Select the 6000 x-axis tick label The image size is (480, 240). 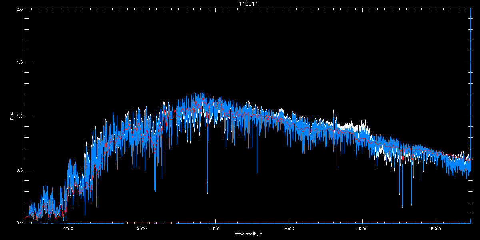[x=215, y=228]
